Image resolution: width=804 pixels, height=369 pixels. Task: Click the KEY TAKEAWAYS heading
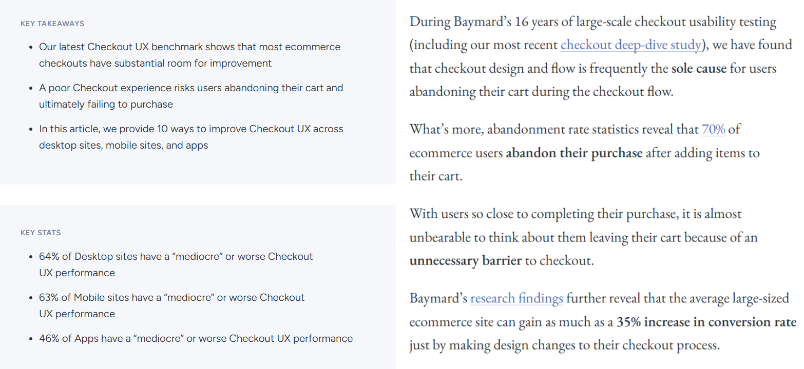click(x=52, y=24)
